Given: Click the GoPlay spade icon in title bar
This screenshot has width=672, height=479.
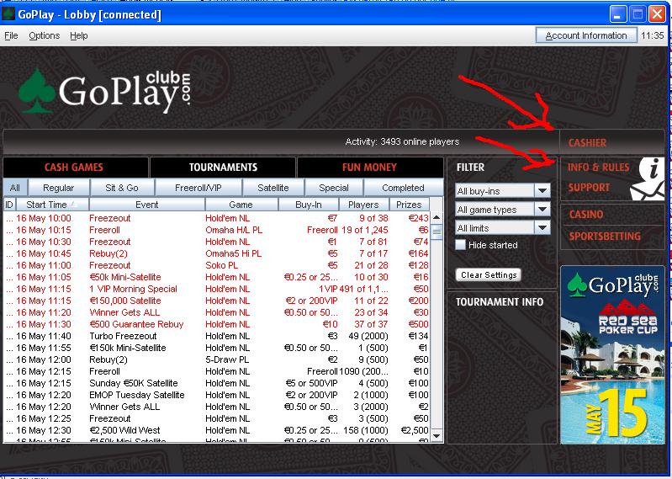Looking at the screenshot, I should 8,14.
